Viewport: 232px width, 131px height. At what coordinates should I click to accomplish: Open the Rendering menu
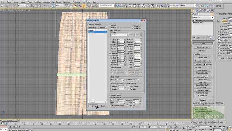pos(66,2)
